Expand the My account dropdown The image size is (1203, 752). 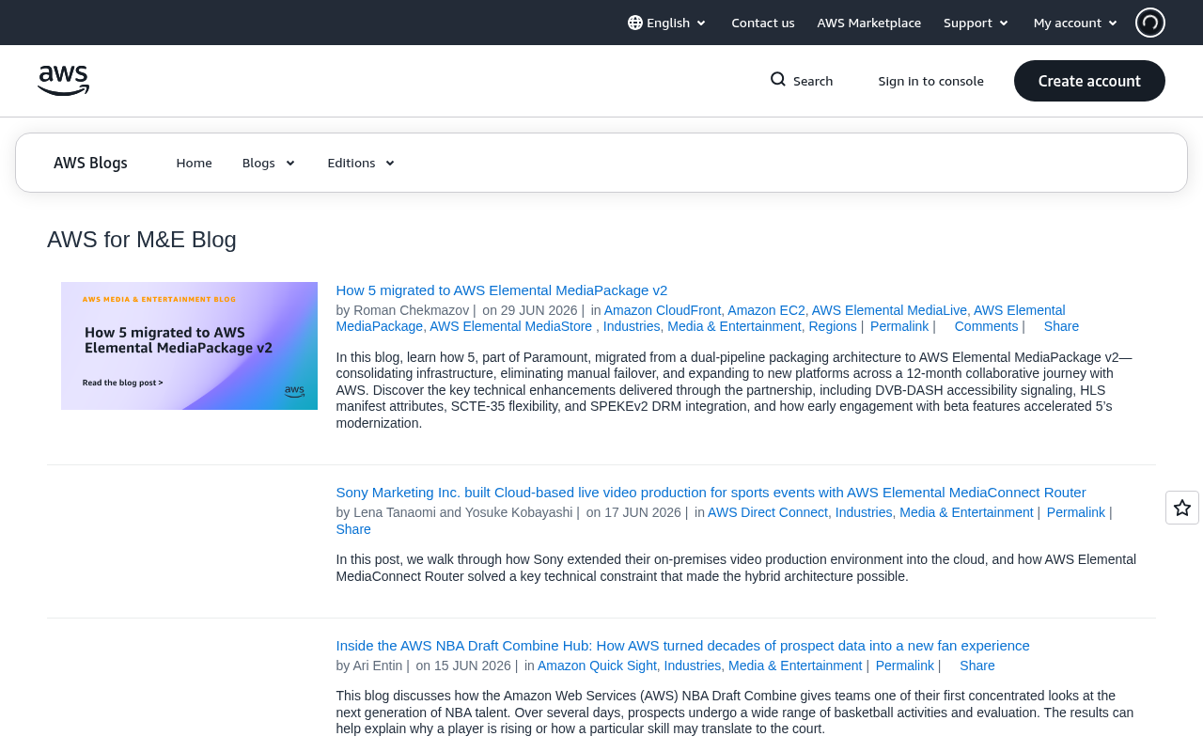coord(1076,23)
